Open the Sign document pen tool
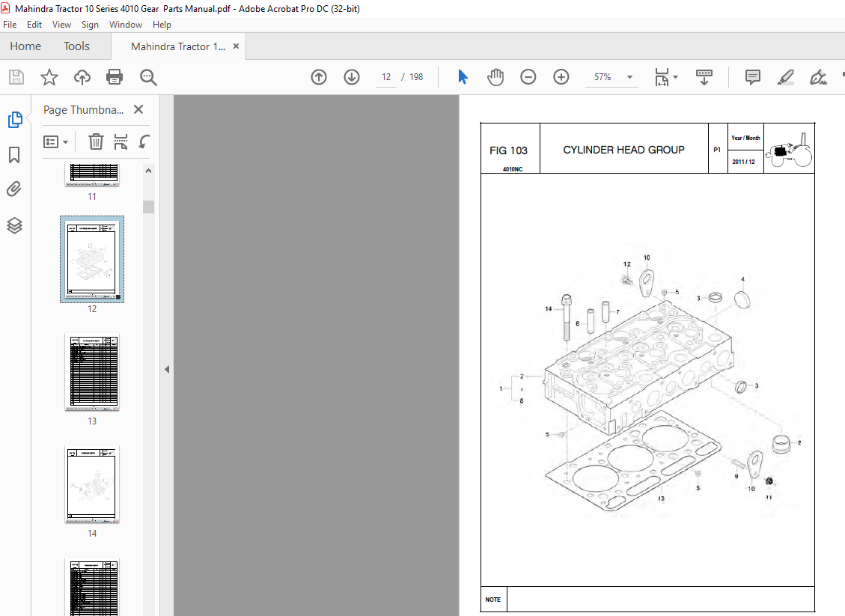Image resolution: width=845 pixels, height=616 pixels. click(818, 77)
